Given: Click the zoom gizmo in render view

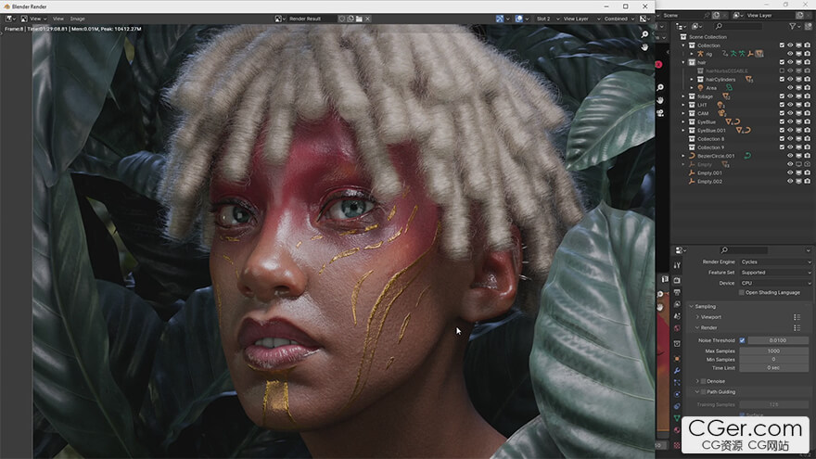Looking at the screenshot, I should [x=644, y=34].
